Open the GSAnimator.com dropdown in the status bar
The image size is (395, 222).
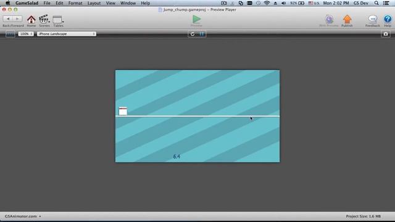tap(23, 216)
